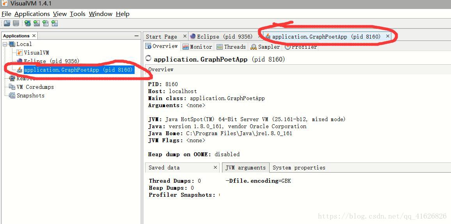Select the Snapshots tree row label

tap(30, 95)
